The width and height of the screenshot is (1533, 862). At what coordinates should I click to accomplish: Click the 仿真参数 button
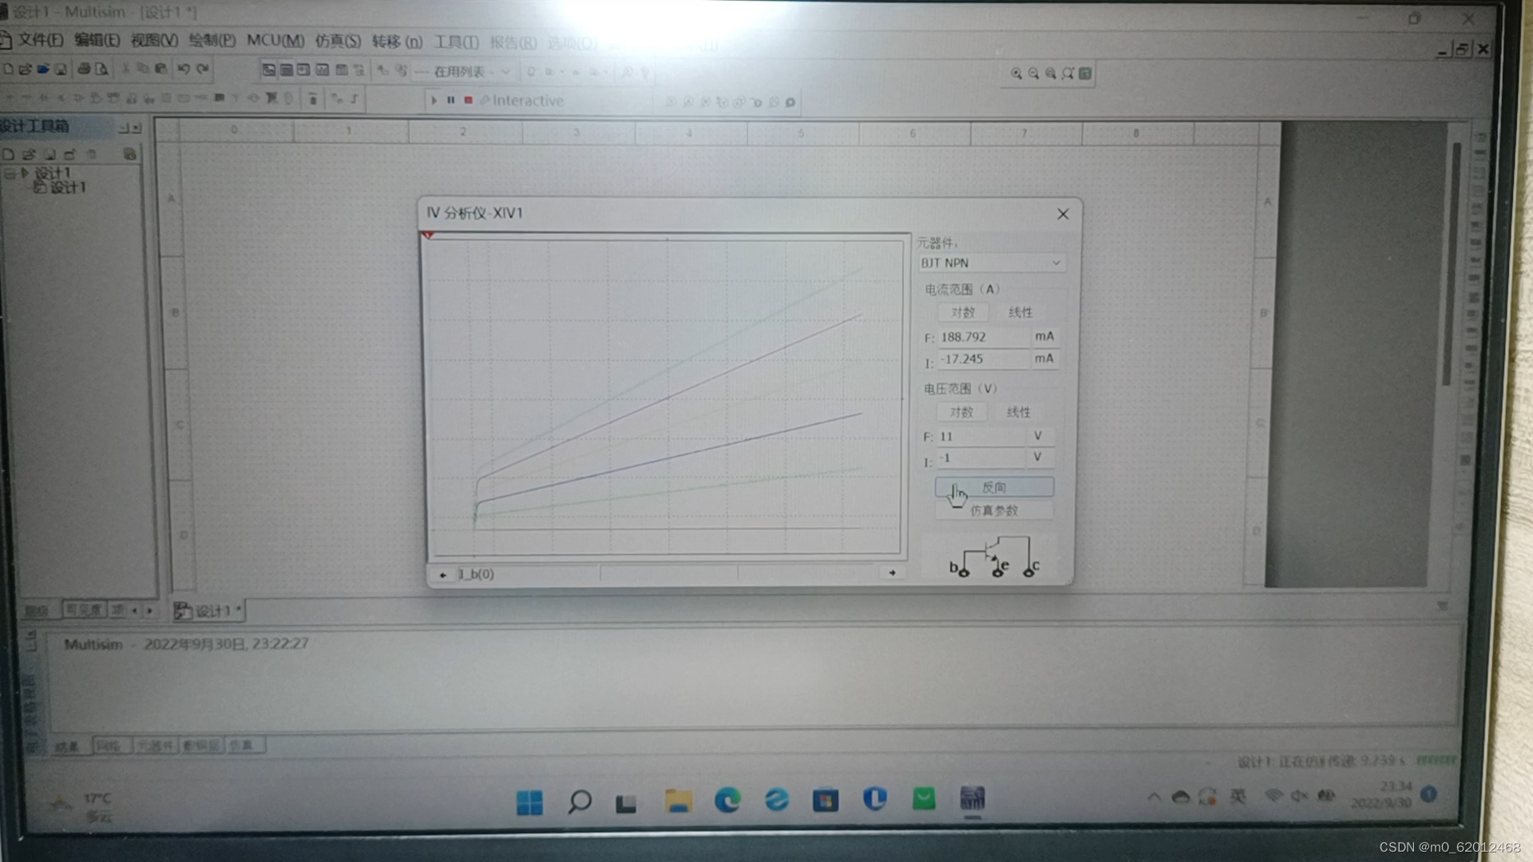(994, 511)
